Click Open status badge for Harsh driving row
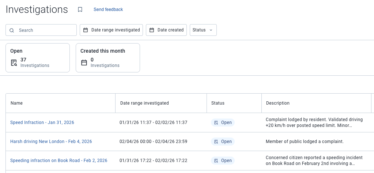374x173 pixels. 223,142
